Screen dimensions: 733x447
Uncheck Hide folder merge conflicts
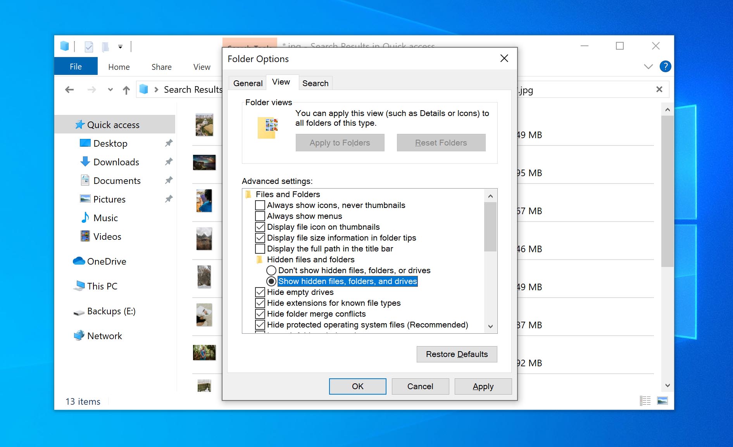260,314
